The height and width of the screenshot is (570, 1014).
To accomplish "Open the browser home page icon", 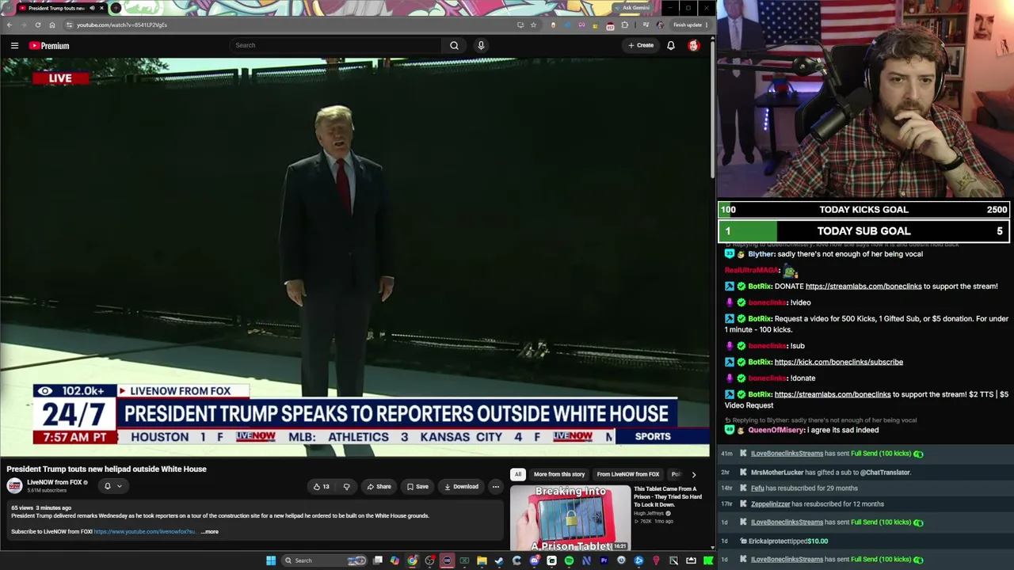I will 52,25.
